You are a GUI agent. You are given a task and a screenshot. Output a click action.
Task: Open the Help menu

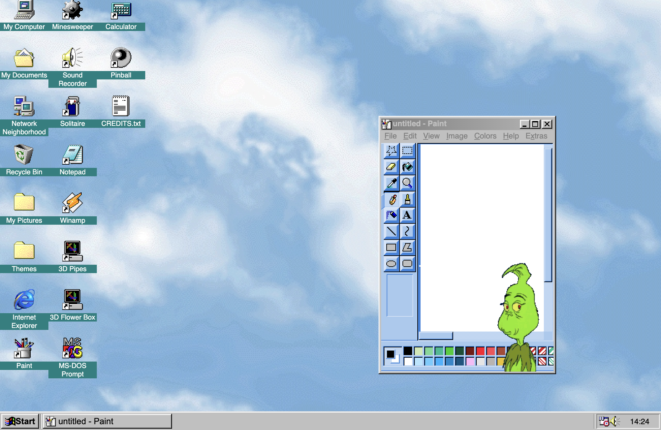511,136
